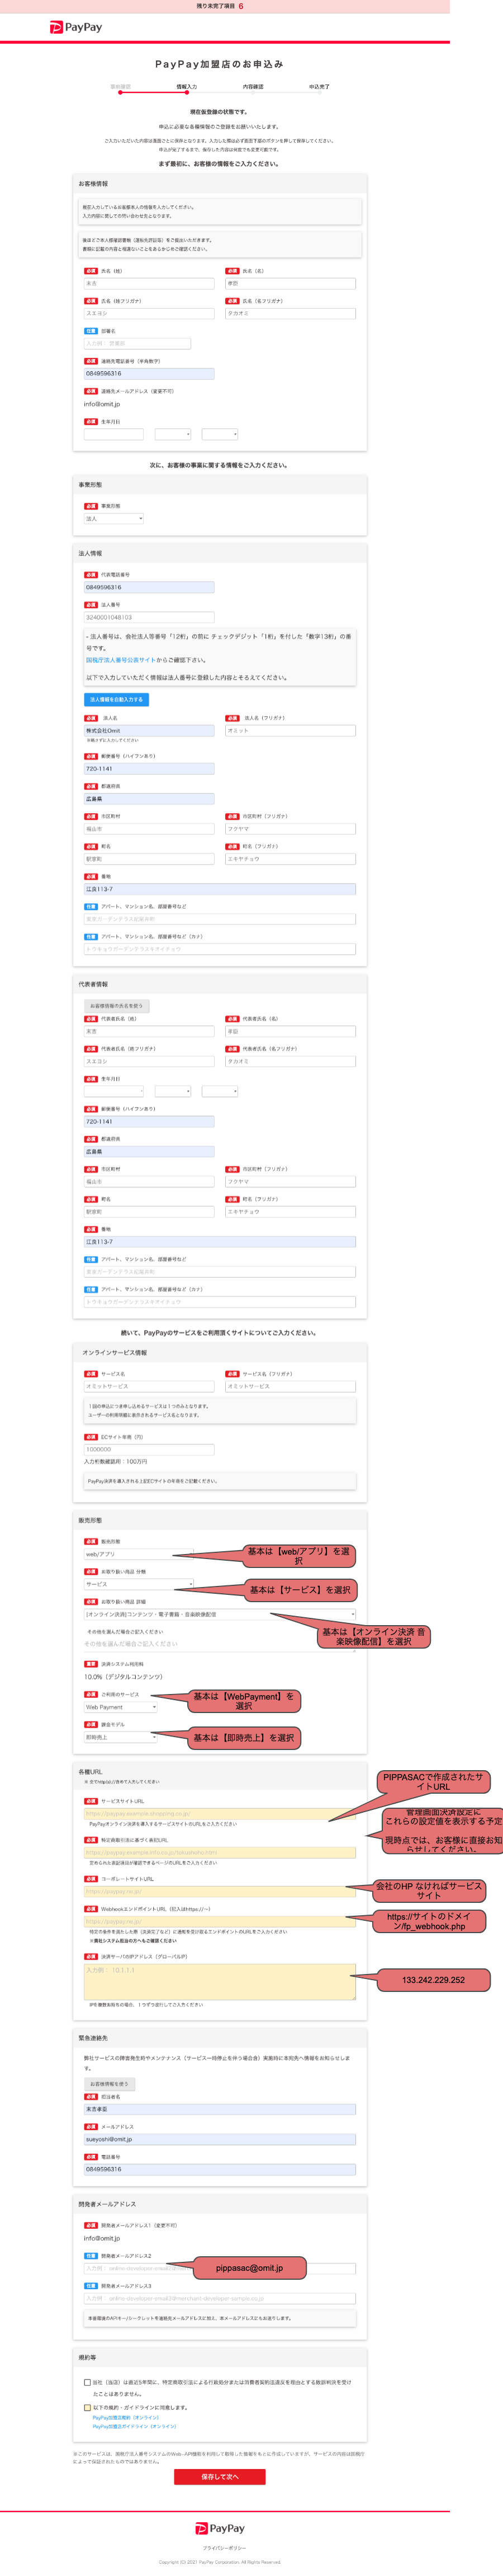The width and height of the screenshot is (503, 2576).
Task: Expand the 事業形態 dropdown showing 法人
Action: [114, 519]
